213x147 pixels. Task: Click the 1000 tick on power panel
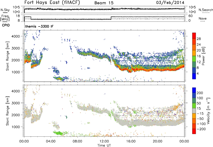(x=16, y=72)
